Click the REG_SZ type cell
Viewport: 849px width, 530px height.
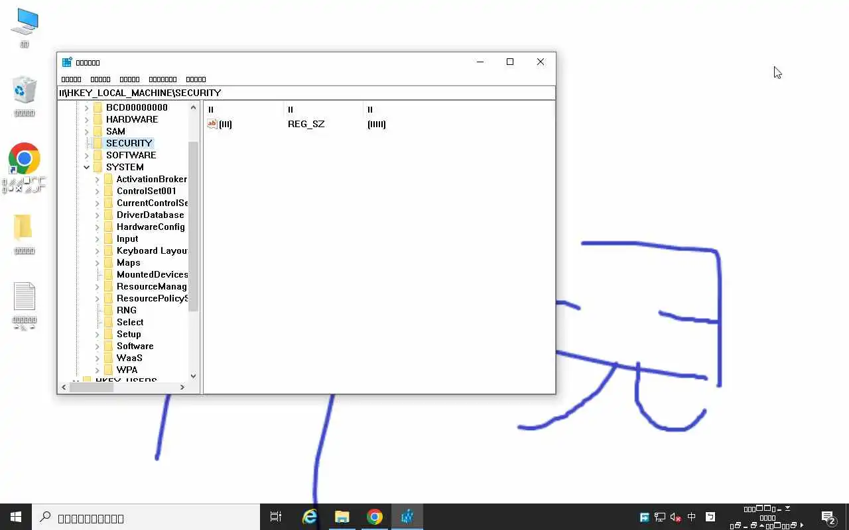[x=306, y=124]
